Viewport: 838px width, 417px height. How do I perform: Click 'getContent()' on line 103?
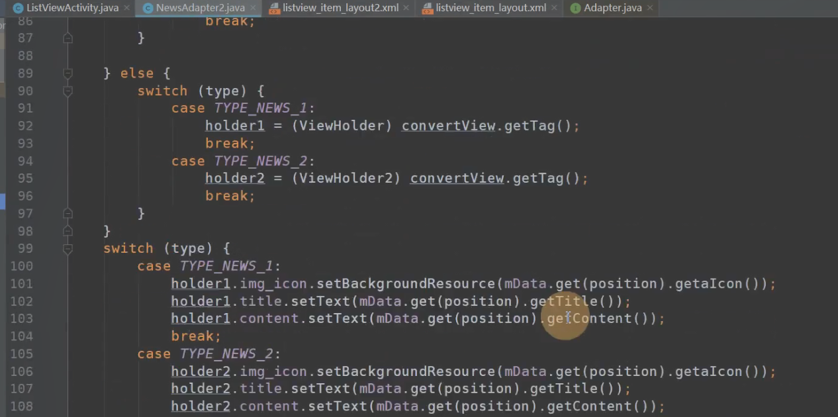[x=598, y=318]
